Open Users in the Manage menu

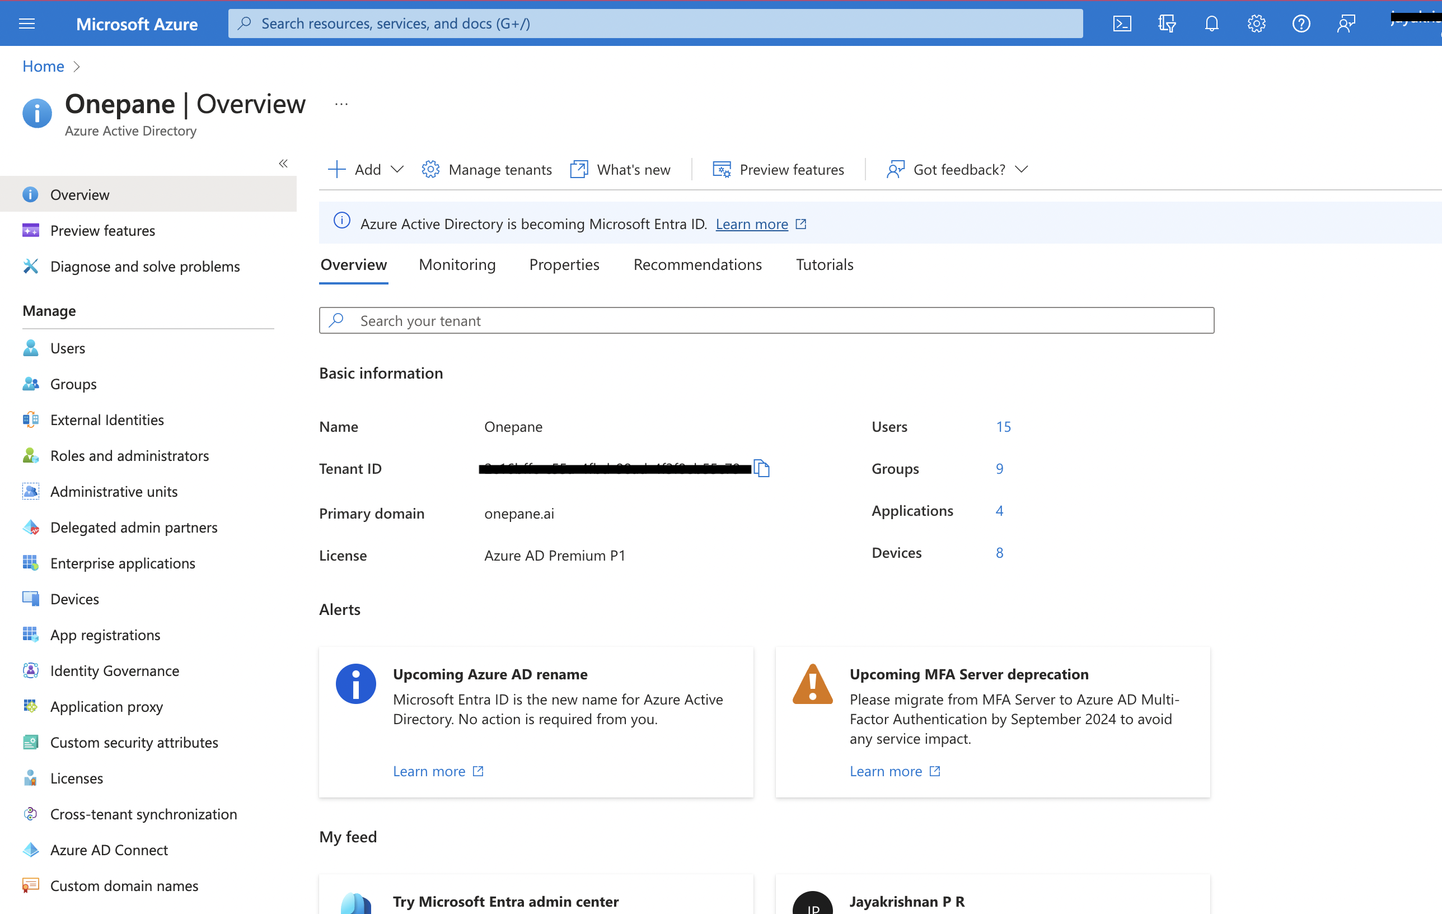tap(148, 348)
